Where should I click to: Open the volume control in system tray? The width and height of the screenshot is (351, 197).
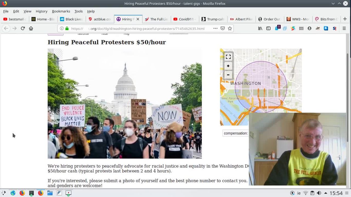319,193
